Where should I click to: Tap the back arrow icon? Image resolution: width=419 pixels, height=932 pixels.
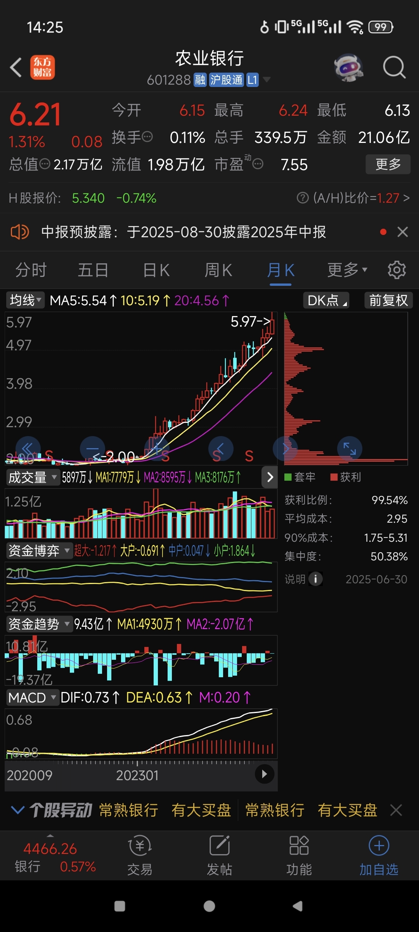16,68
